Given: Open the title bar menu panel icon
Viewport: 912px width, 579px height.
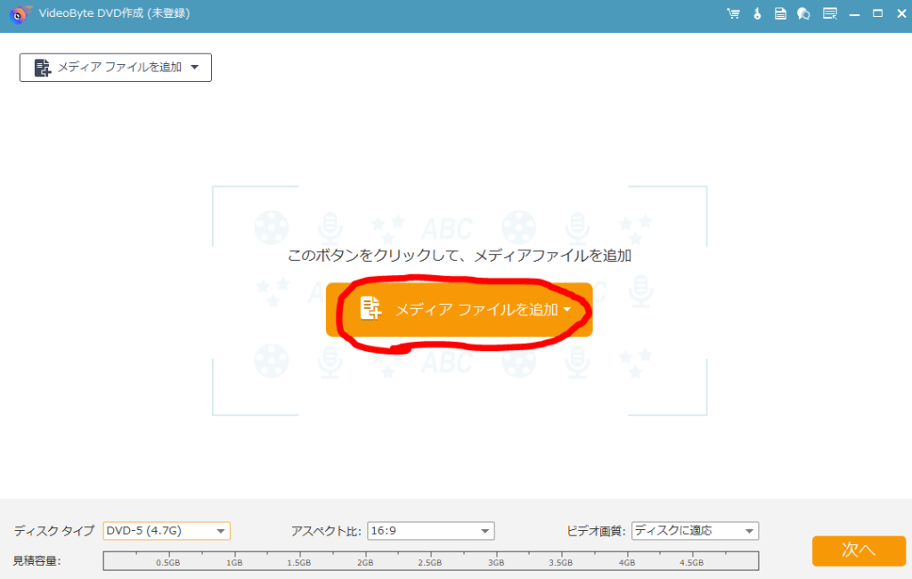Looking at the screenshot, I should point(830,13).
